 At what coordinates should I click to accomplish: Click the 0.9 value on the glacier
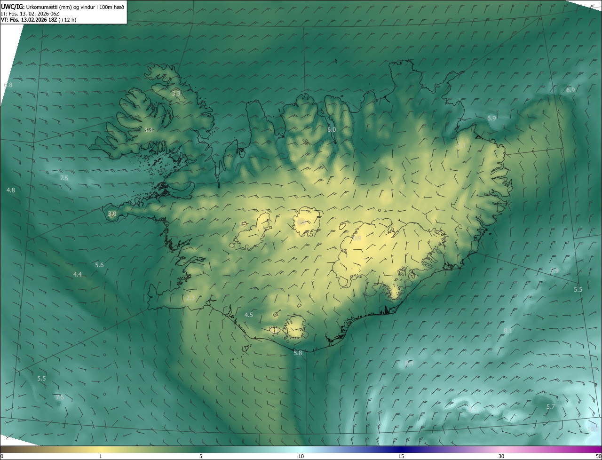357,238
